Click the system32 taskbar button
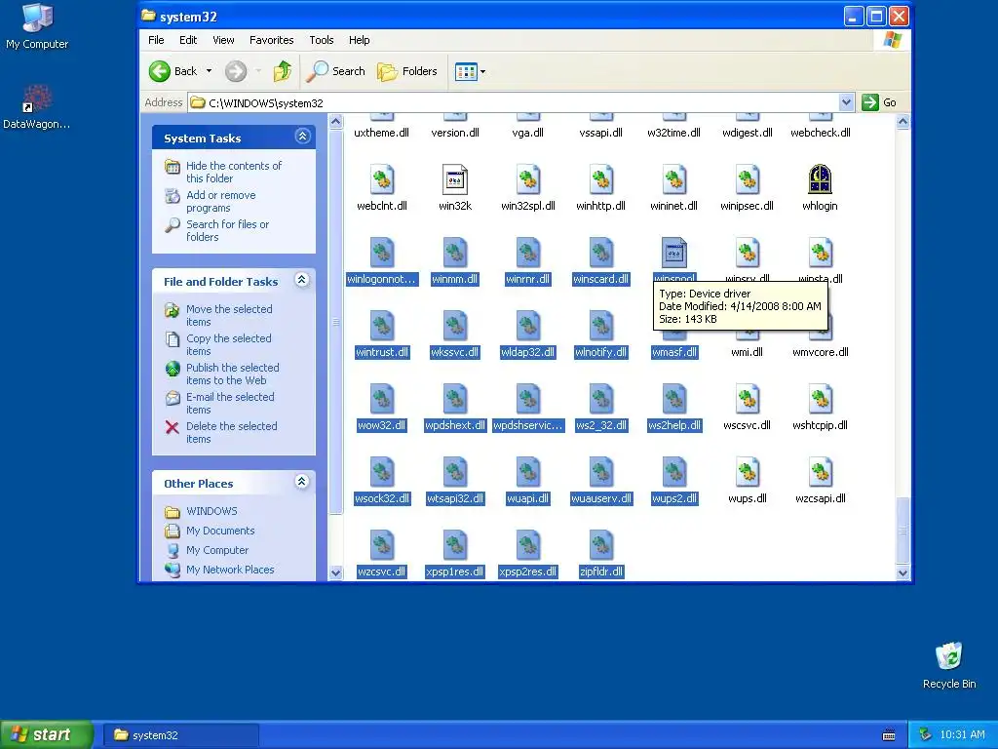998x749 pixels. pyautogui.click(x=181, y=735)
